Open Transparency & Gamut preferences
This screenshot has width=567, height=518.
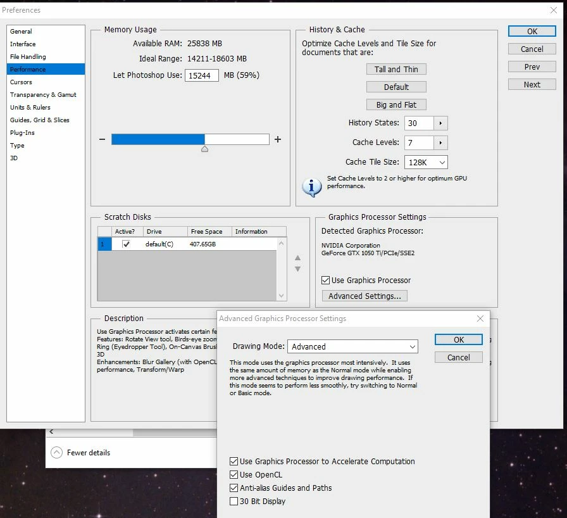[46, 95]
